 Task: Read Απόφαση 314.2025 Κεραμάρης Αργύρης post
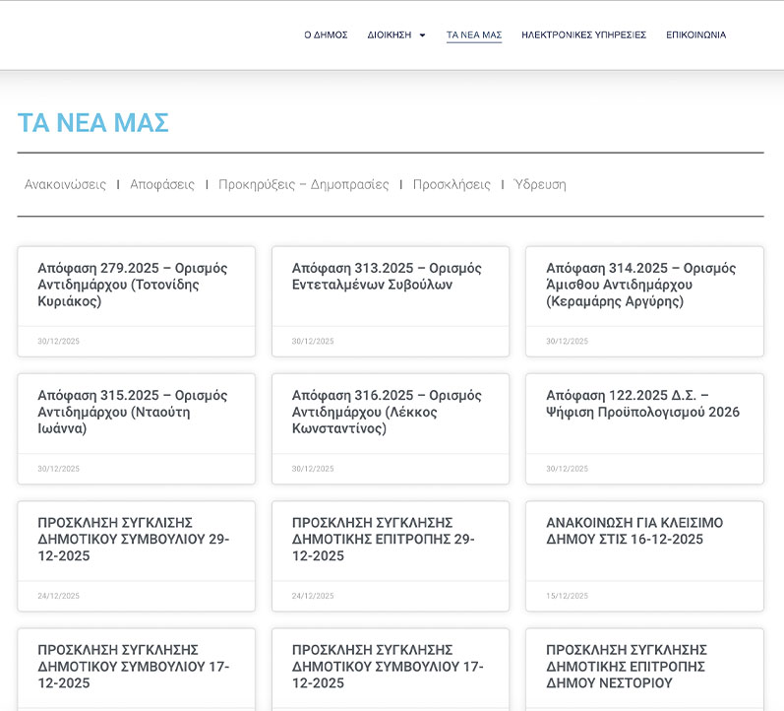641,285
